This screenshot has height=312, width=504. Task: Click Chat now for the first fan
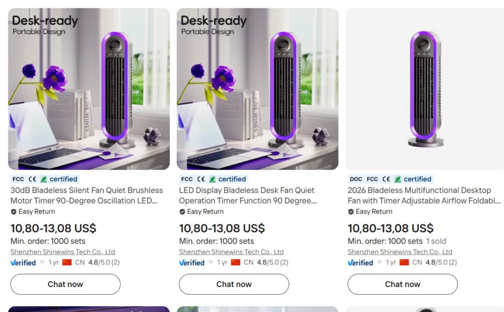pyautogui.click(x=65, y=284)
